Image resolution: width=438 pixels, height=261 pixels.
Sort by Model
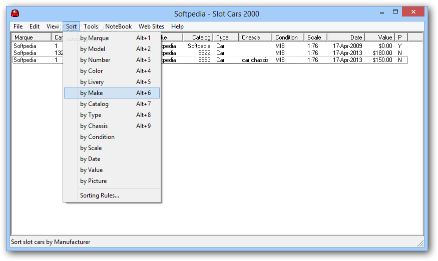(112, 49)
